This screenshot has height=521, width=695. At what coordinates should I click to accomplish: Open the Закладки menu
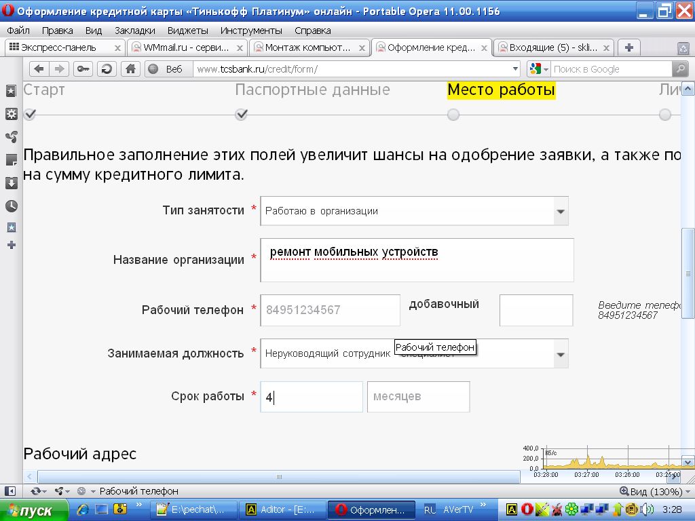pos(135,31)
